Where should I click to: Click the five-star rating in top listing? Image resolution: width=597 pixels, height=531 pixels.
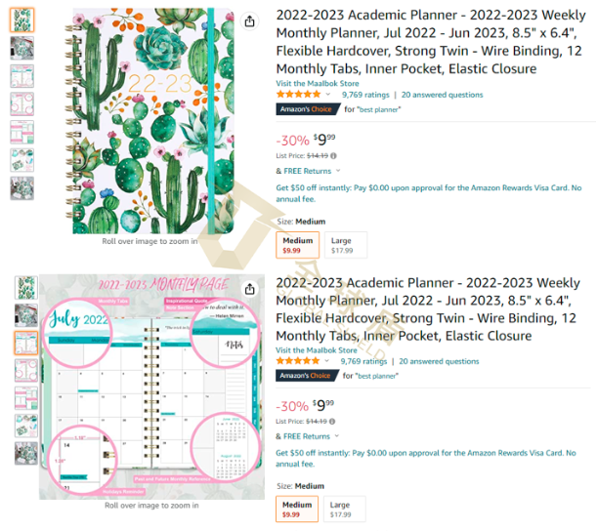pyautogui.click(x=299, y=95)
